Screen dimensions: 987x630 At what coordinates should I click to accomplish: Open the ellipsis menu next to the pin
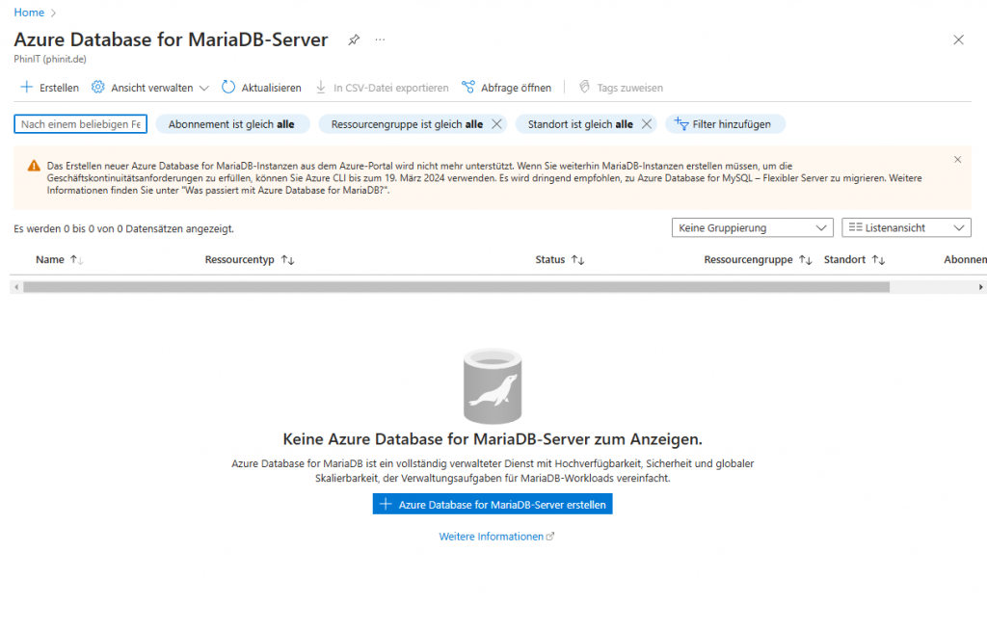[x=380, y=39]
